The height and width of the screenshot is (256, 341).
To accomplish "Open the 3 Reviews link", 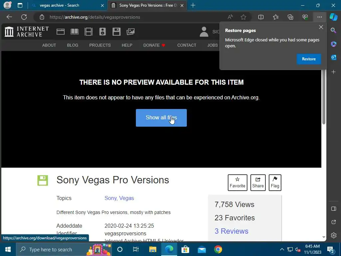I will point(231,231).
